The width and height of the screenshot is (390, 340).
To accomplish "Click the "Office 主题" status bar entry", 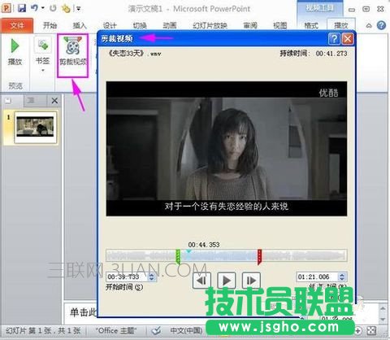I will pyautogui.click(x=116, y=331).
